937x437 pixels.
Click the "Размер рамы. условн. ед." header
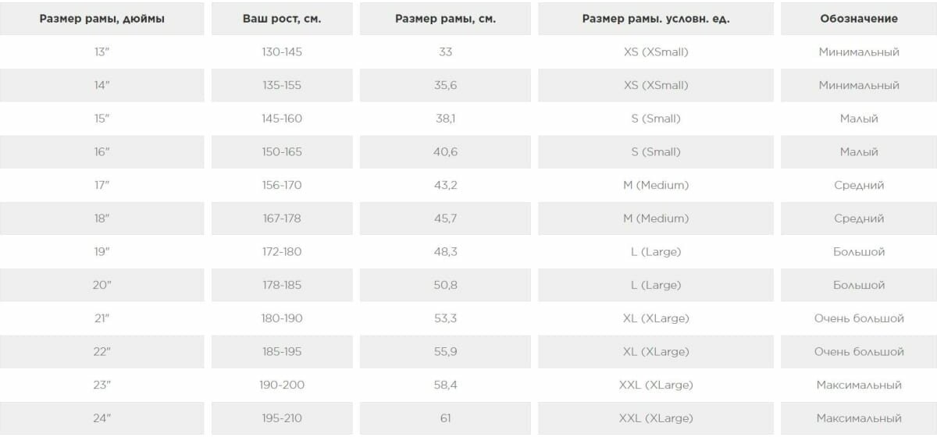click(656, 19)
